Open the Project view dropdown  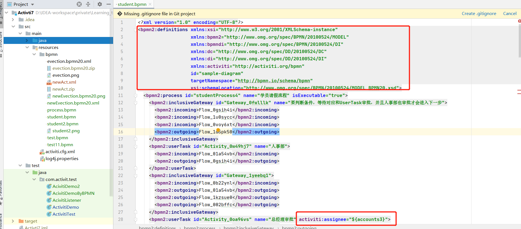pos(33,4)
